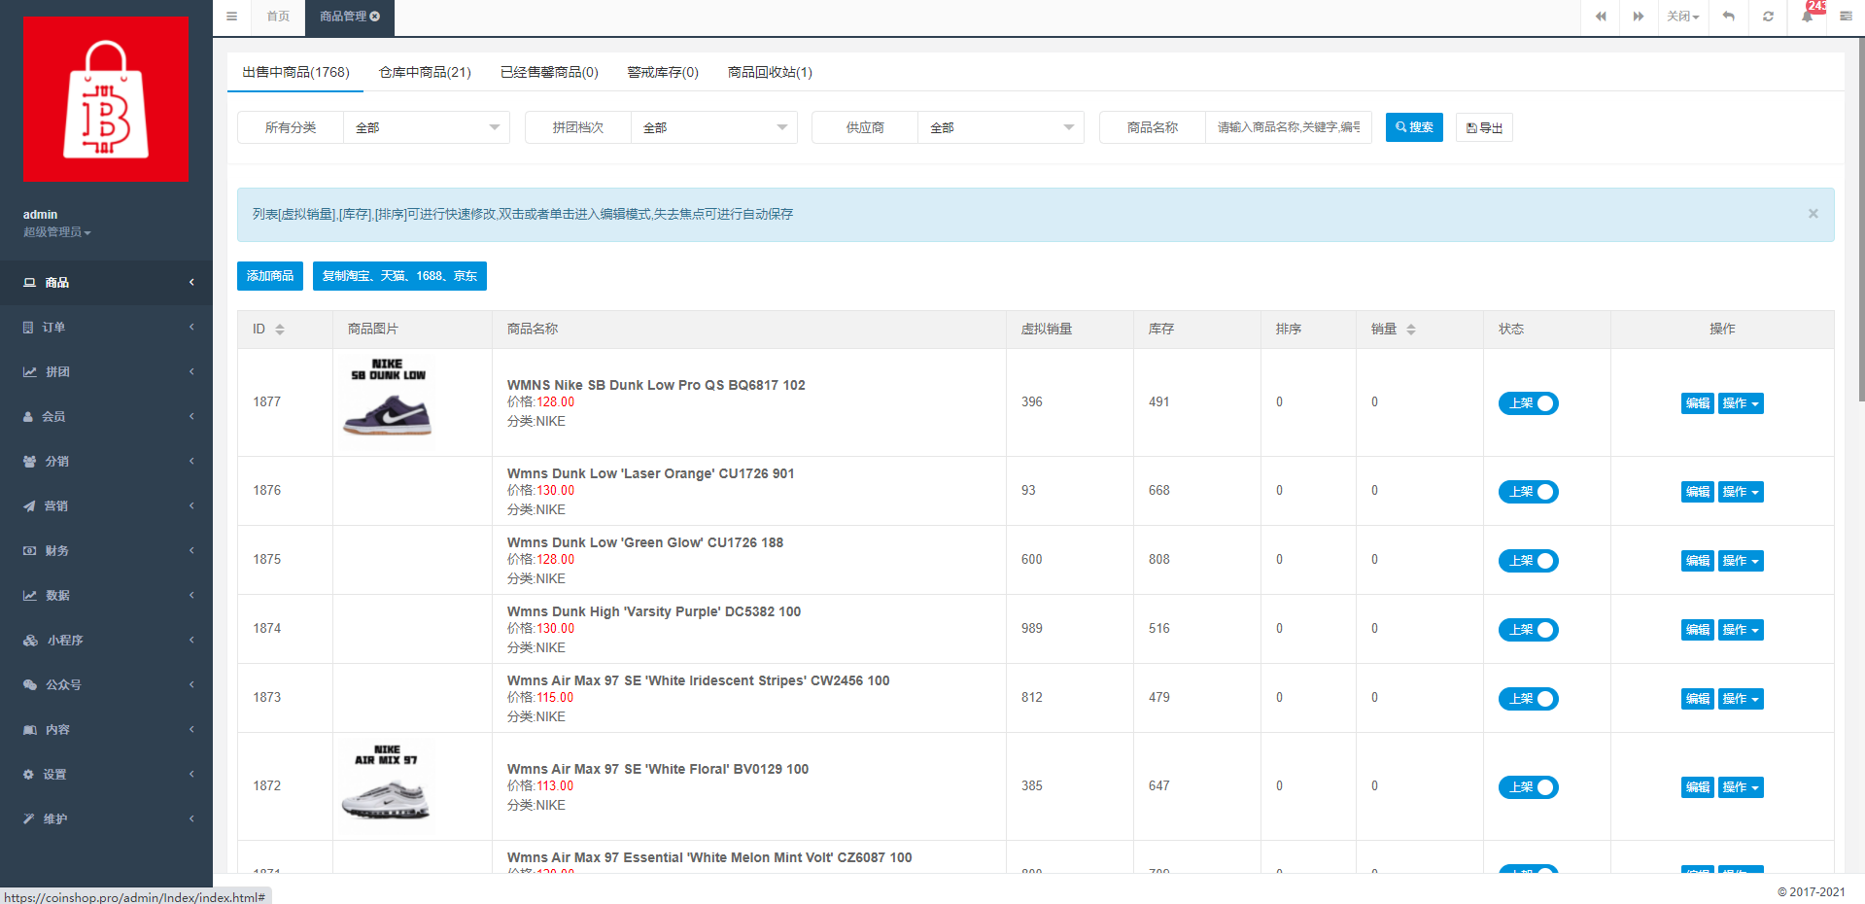1865x904 pixels.
Task: Dismiss the blue info alert banner
Action: tap(1813, 214)
